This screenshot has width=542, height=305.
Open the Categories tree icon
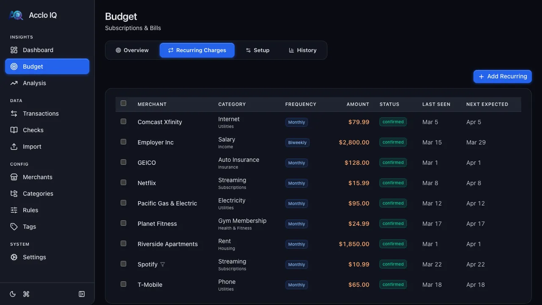[x=14, y=194]
